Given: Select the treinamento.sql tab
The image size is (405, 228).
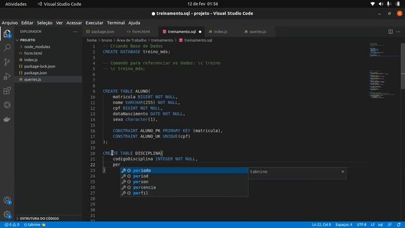Looking at the screenshot, I should pyautogui.click(x=182, y=32).
